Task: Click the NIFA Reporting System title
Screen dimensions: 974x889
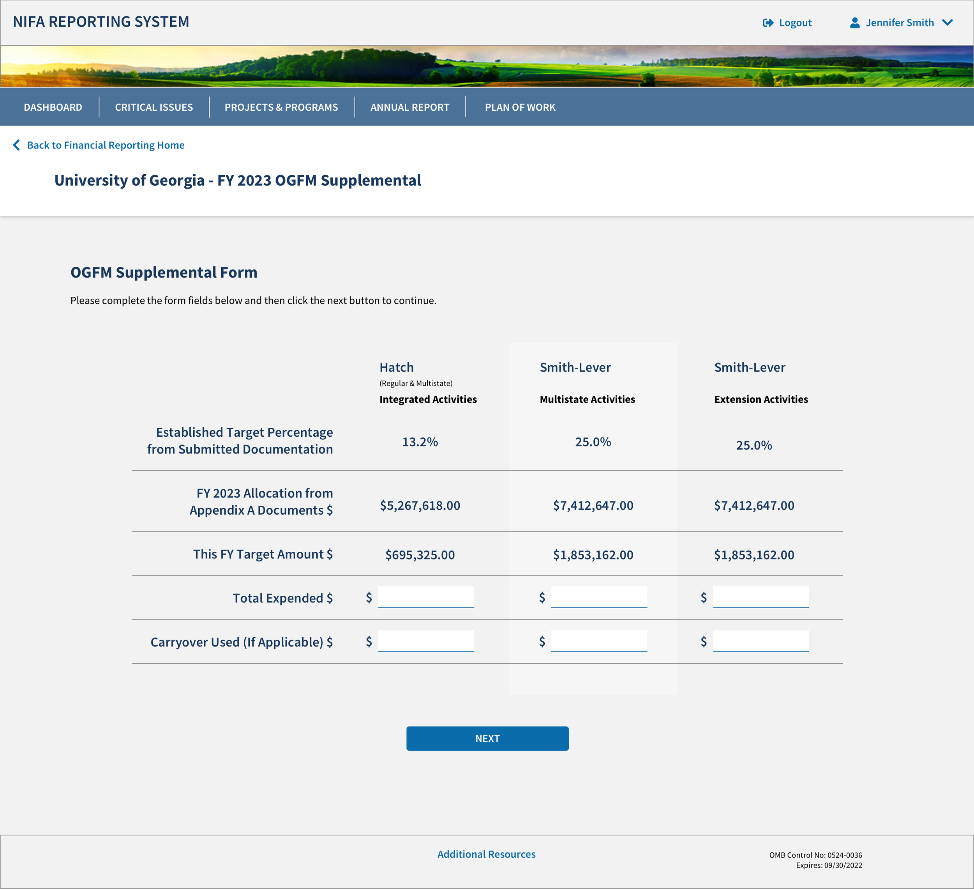Action: (101, 22)
